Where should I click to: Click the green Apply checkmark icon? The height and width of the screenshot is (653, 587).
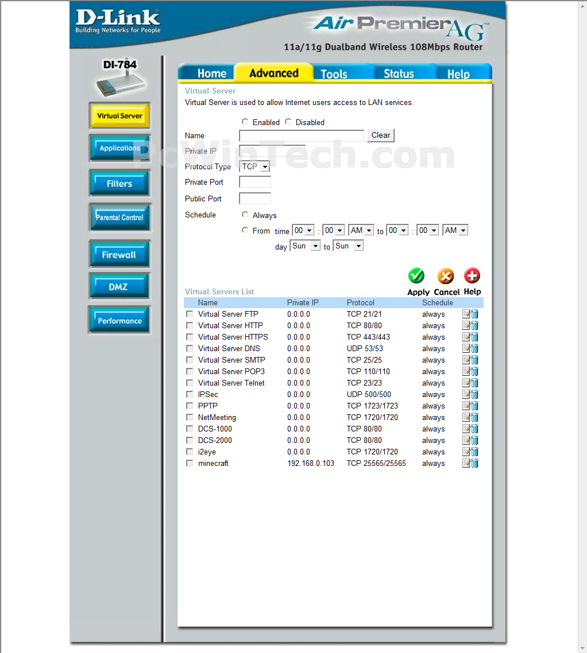(416, 275)
